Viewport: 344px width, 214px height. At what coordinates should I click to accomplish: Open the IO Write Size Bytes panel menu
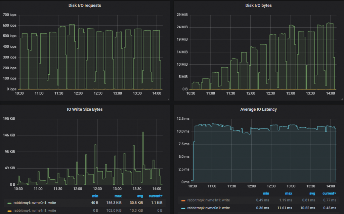[x=84, y=109]
